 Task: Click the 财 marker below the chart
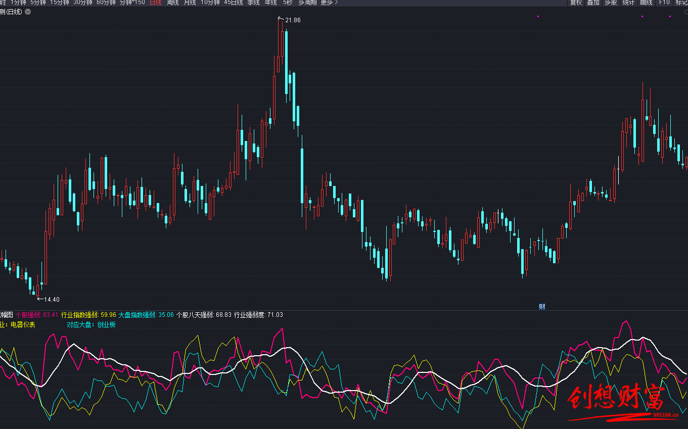coord(542,306)
